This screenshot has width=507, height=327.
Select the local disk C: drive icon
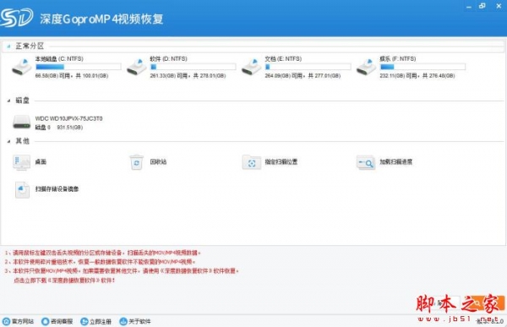tap(22, 67)
